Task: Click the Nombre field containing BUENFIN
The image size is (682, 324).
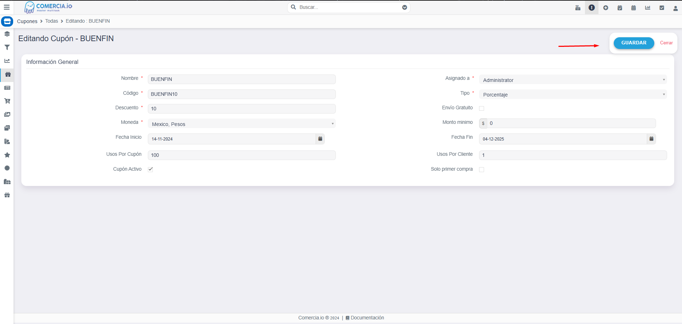Action: tap(242, 79)
